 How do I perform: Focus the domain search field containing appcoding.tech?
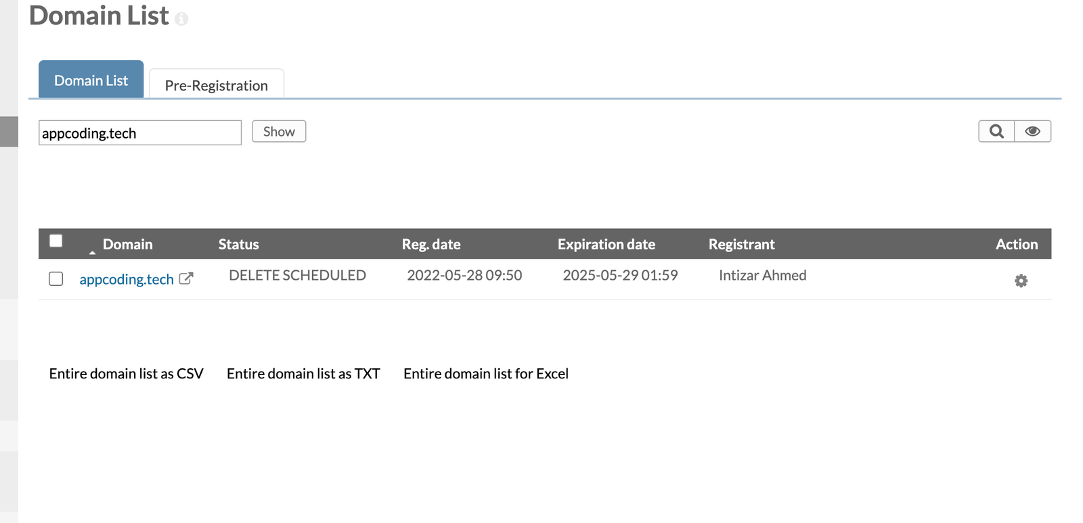[140, 132]
